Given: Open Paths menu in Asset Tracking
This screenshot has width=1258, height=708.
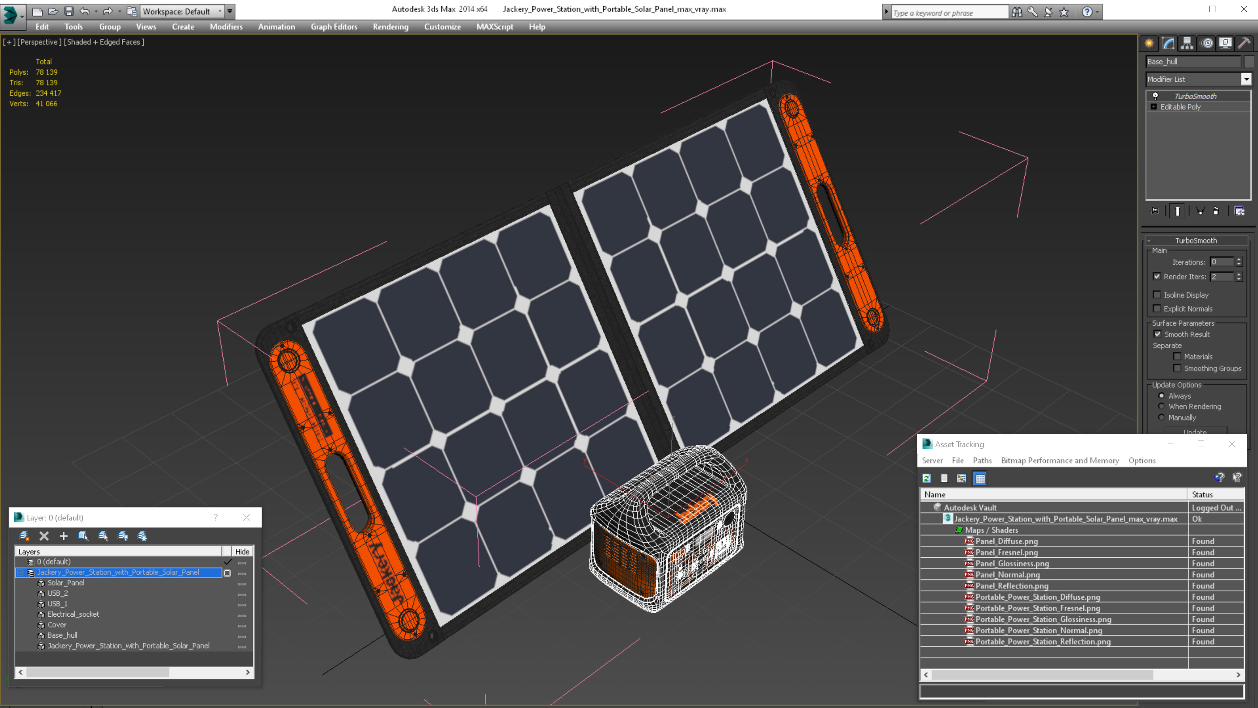Looking at the screenshot, I should click(982, 460).
